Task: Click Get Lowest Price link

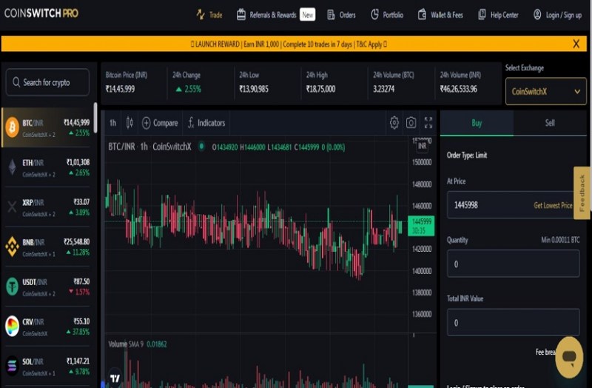Action: (x=553, y=205)
